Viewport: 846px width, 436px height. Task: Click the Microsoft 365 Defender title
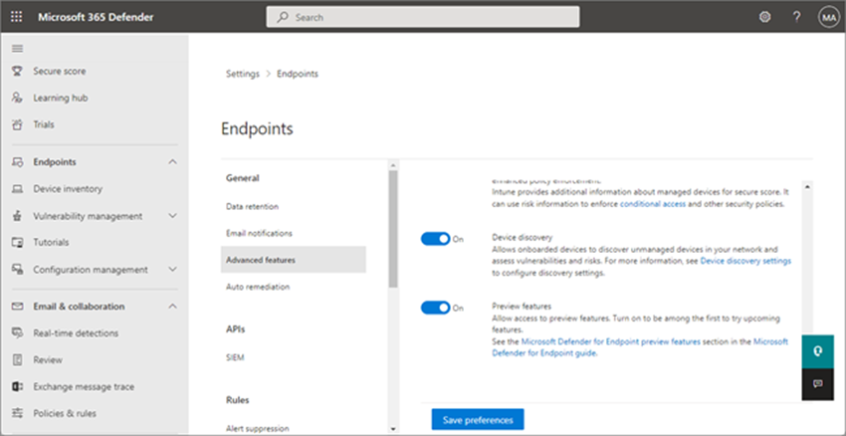click(x=96, y=17)
